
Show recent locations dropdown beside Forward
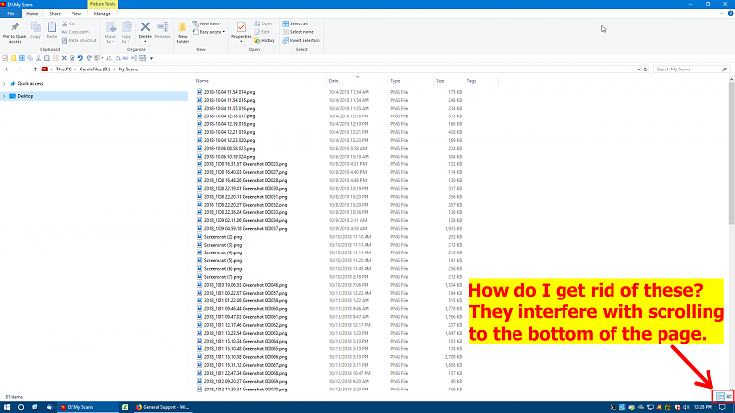27,69
